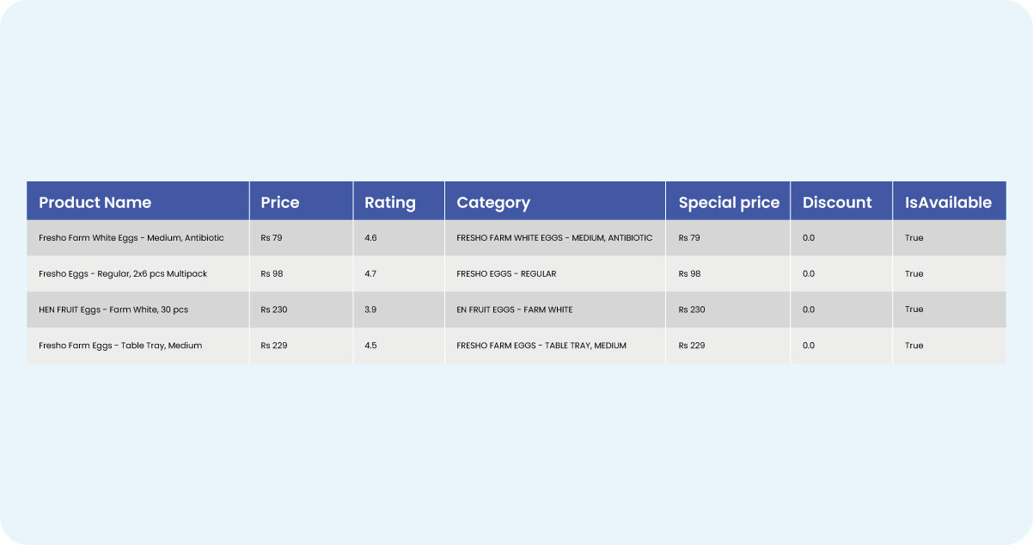Click Rs 98 in the Special price column
This screenshot has height=545, width=1033.
pos(689,273)
